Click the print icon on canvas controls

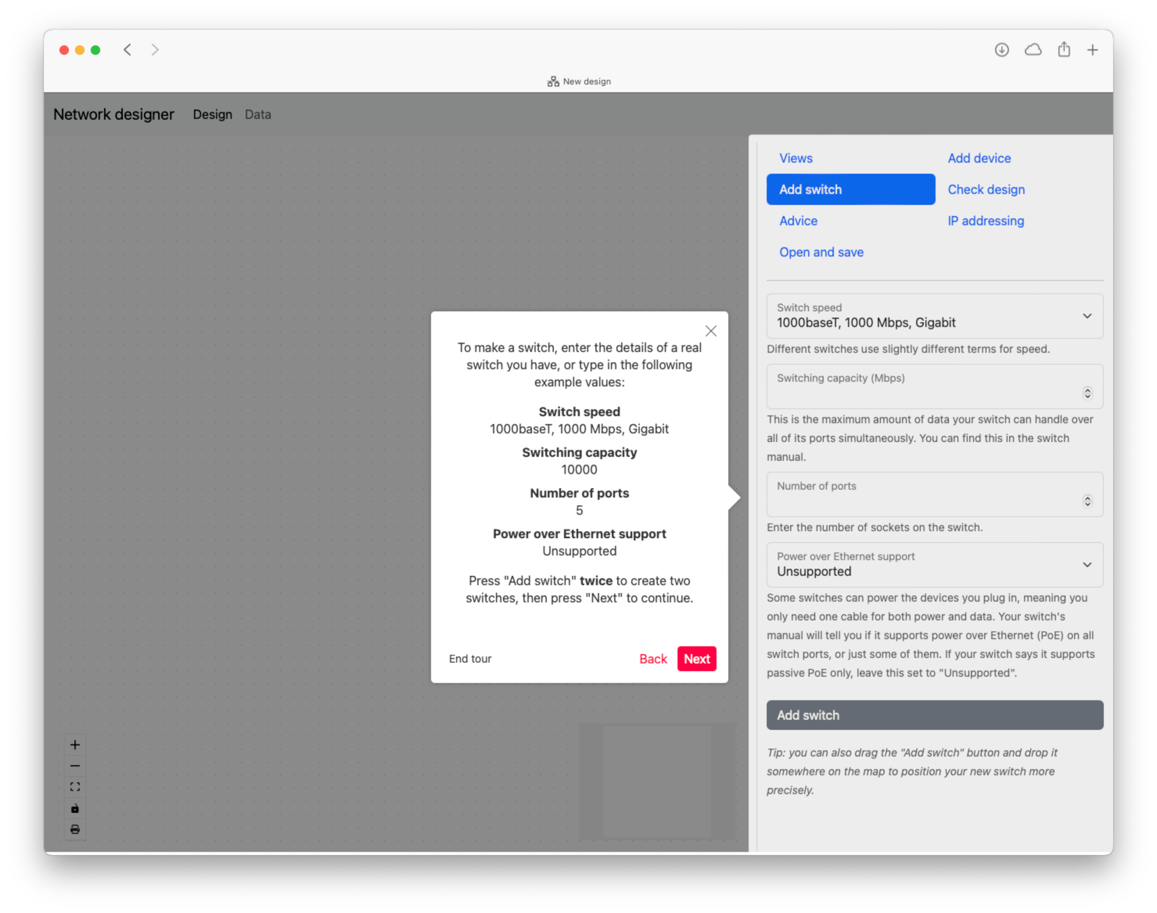[x=75, y=830]
